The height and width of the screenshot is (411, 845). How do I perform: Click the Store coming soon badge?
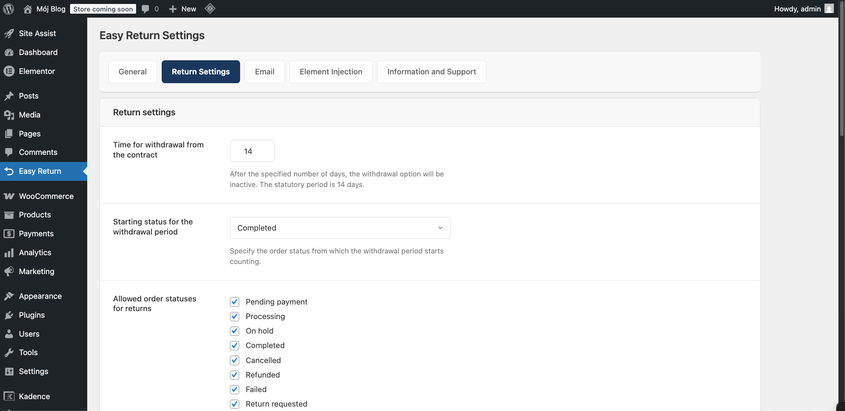(103, 9)
